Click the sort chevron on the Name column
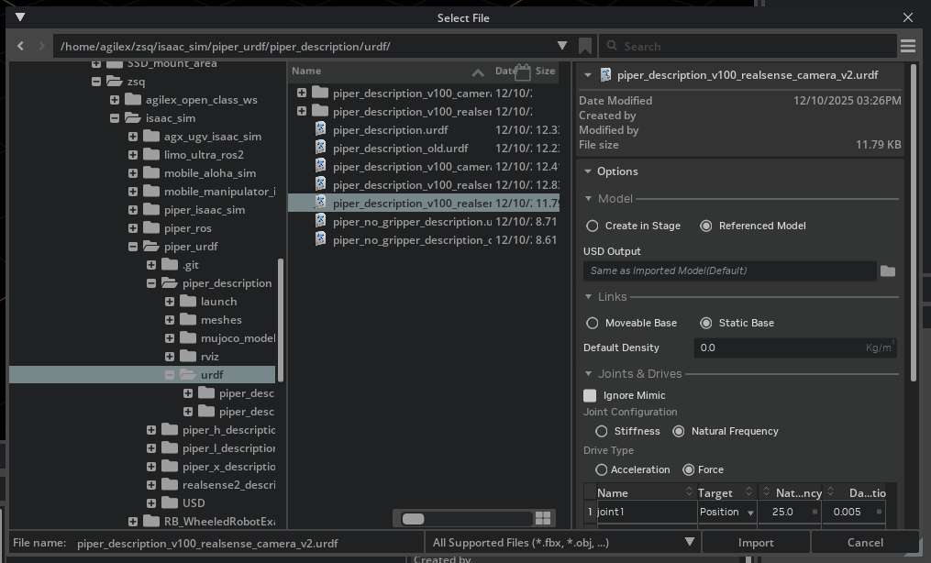Image resolution: width=931 pixels, height=563 pixels. click(477, 71)
